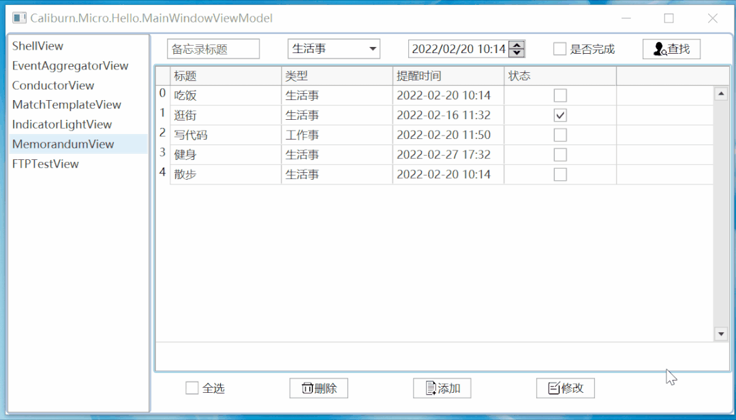Select MemorandumView in the sidebar
736x420 pixels.
78,144
